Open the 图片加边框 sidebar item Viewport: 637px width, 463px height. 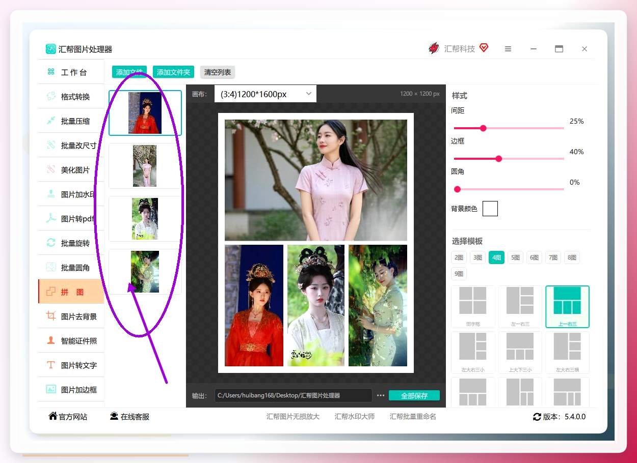pos(71,390)
